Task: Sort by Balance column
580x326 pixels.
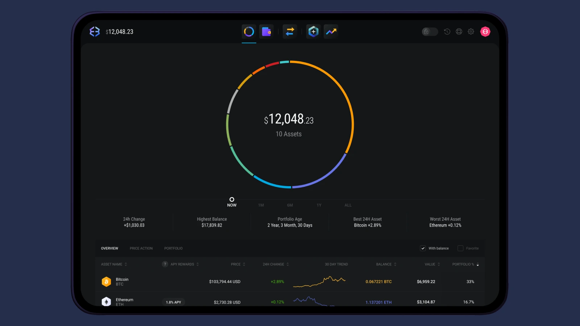Action: 386,264
